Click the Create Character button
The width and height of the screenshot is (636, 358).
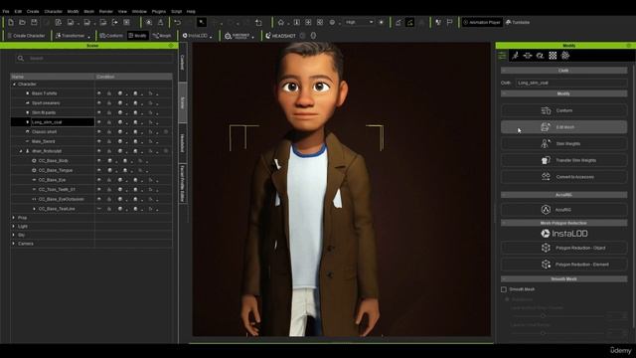pos(27,36)
